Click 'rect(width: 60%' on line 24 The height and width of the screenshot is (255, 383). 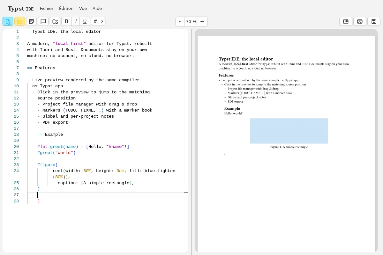pyautogui.click(x=72, y=171)
